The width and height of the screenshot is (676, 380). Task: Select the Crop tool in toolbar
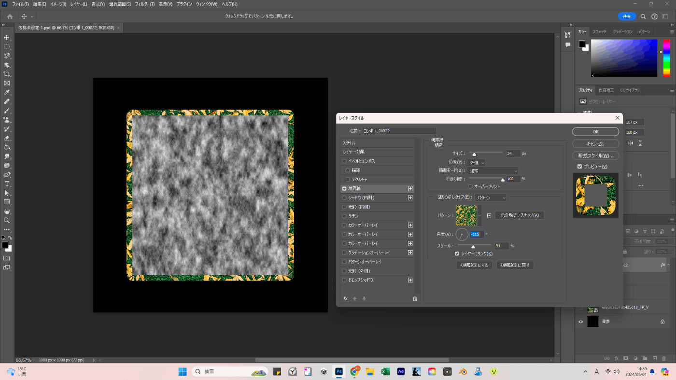click(x=7, y=74)
